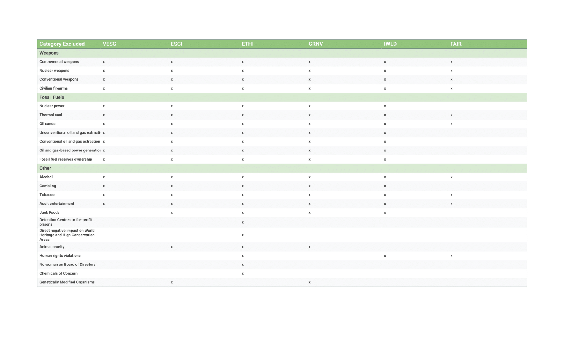
Task: Click the Category Excluded header cell
Action: pos(62,44)
